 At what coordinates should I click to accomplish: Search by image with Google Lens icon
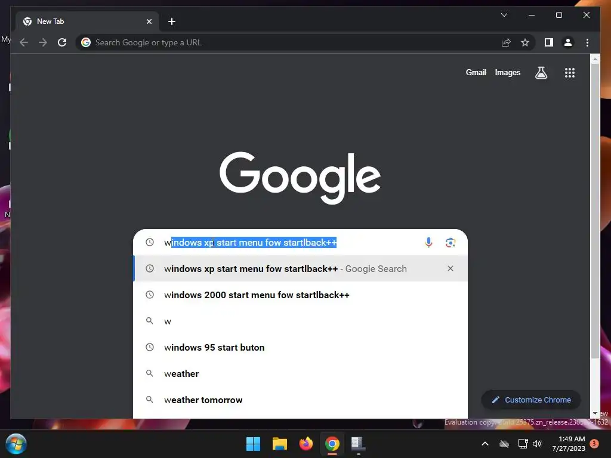point(450,243)
